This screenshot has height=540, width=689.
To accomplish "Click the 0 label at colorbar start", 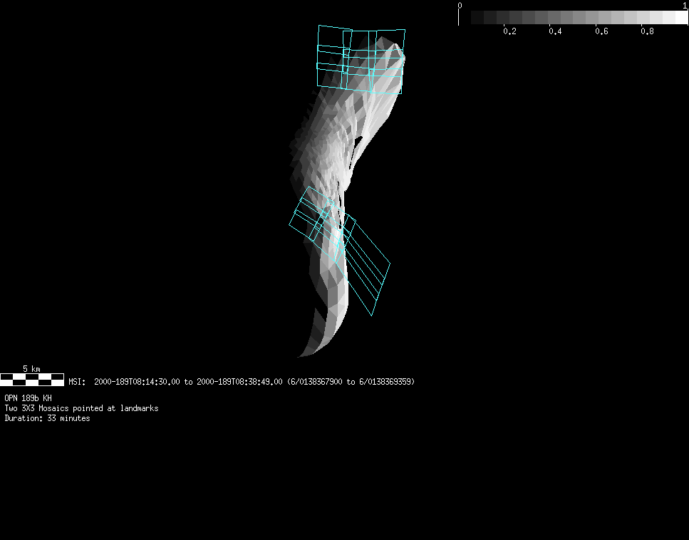I will (x=460, y=5).
